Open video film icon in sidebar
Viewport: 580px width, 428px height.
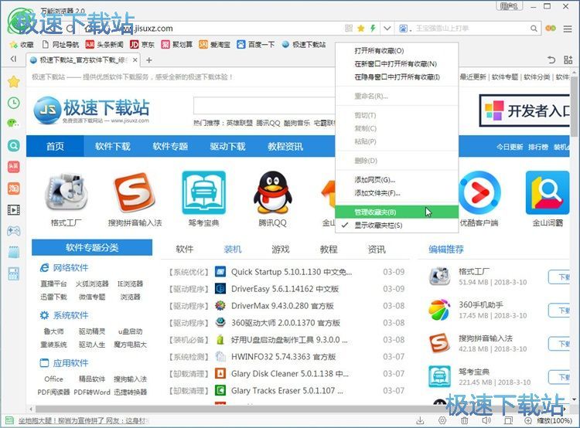click(14, 210)
